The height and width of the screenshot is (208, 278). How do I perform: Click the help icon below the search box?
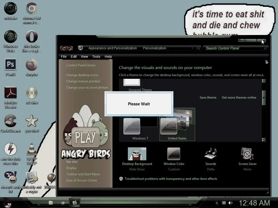click(x=266, y=62)
